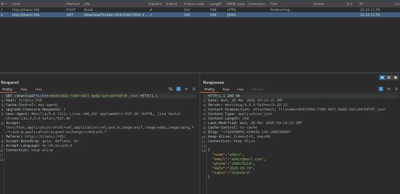The width and height of the screenshot is (400, 194).
Task: Click the Content-Disposition response header
Action: pos(297,109)
